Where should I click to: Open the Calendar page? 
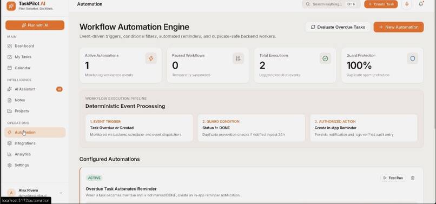point(35,68)
